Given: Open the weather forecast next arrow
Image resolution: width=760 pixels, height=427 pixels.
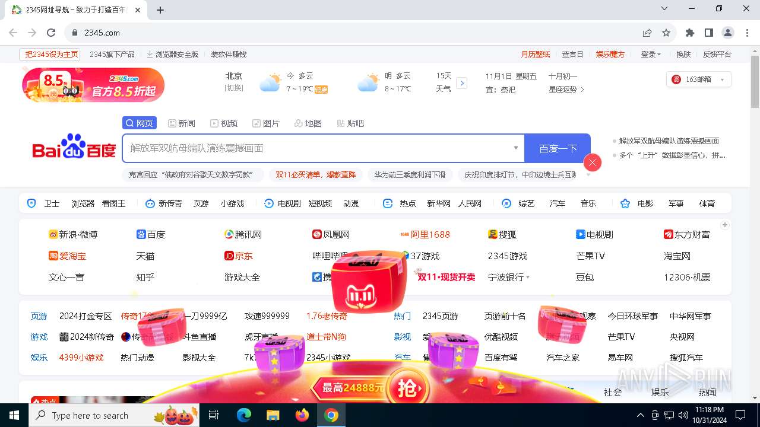Looking at the screenshot, I should pos(462,83).
